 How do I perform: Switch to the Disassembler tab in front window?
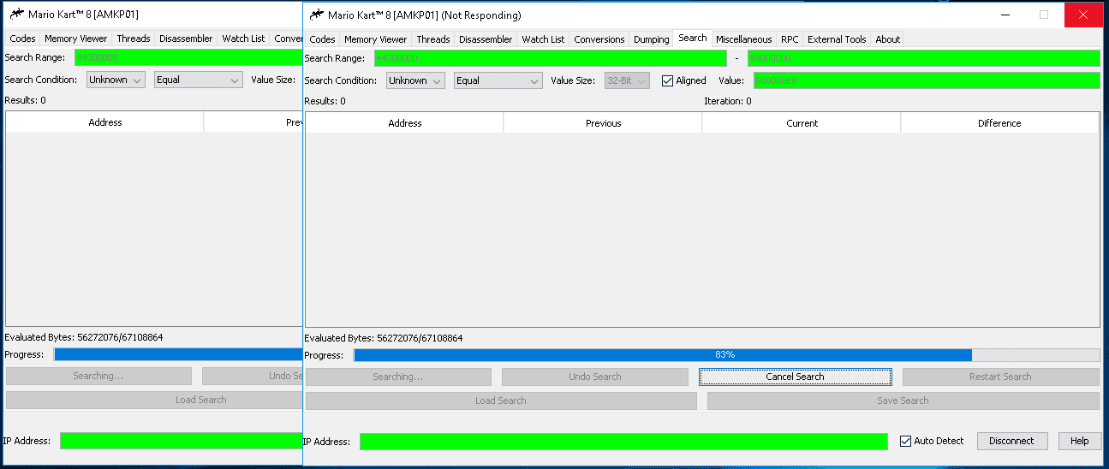486,39
